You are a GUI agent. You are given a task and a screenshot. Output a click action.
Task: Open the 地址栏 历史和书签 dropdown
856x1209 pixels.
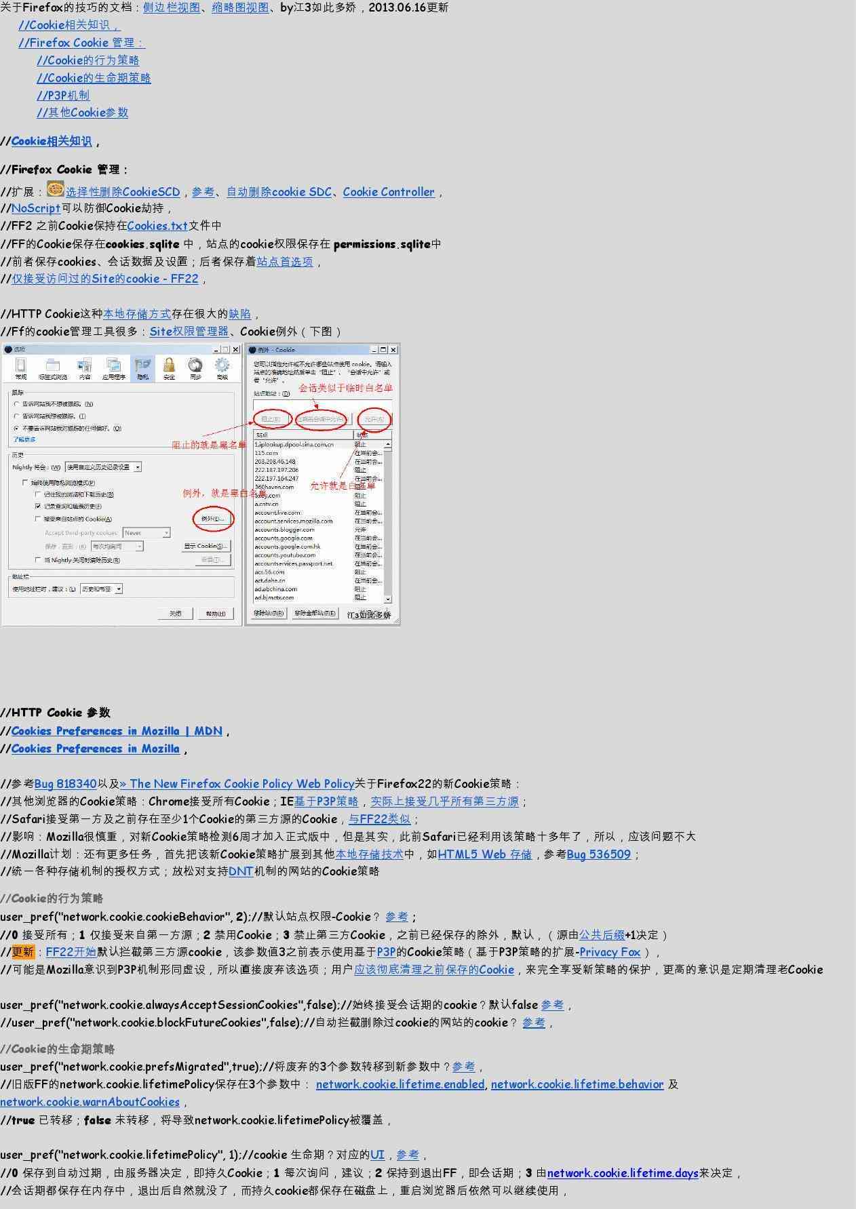pyautogui.click(x=101, y=589)
